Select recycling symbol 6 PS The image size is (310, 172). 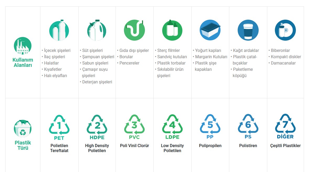point(248,126)
